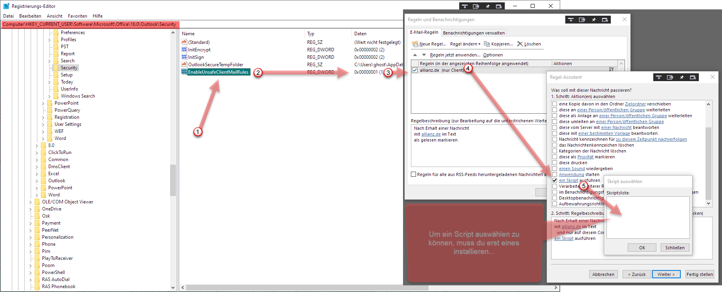Screen dimensions: 722x292
Task: Uncheck the allianz.de rule checkbox
Action: point(415,70)
